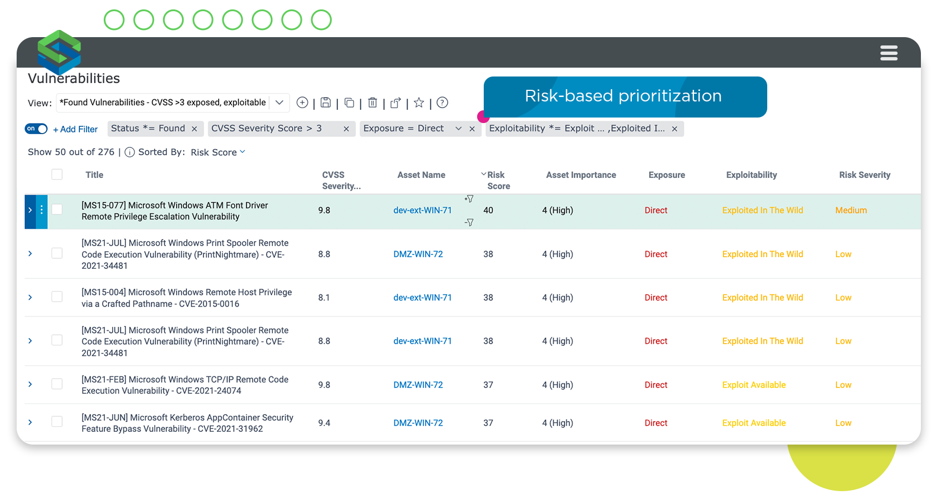Tick the select-all checkbox in table header
The image size is (932, 500).
[57, 175]
